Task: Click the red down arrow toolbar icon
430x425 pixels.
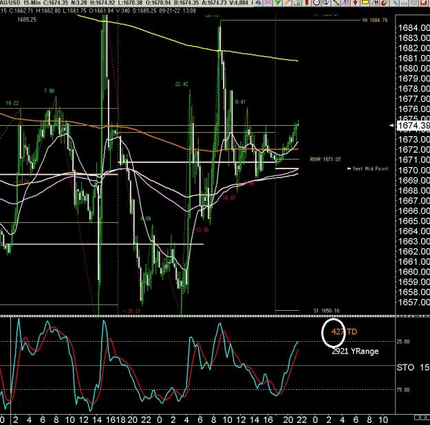Action: click(x=356, y=3)
